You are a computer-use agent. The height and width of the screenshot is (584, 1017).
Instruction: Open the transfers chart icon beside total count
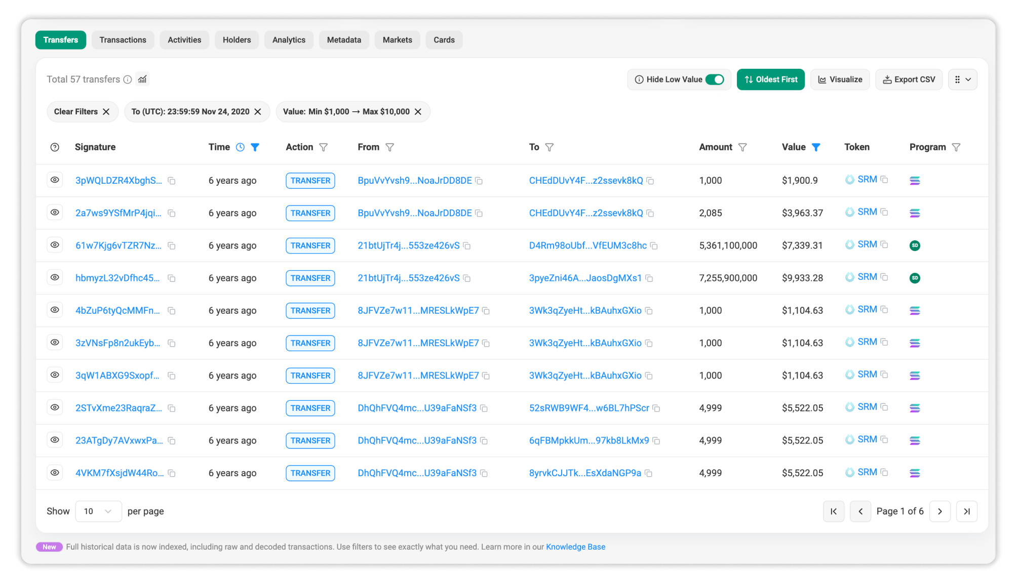click(x=143, y=79)
